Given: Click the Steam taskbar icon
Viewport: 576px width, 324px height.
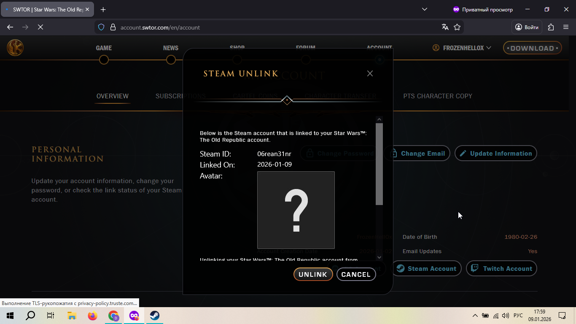Looking at the screenshot, I should (x=155, y=316).
